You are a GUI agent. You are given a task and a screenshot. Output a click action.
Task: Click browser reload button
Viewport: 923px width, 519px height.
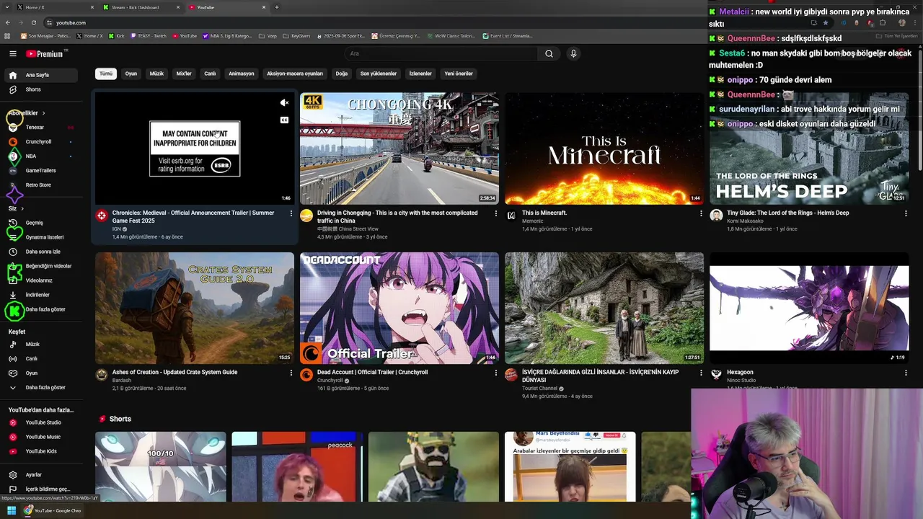click(34, 22)
